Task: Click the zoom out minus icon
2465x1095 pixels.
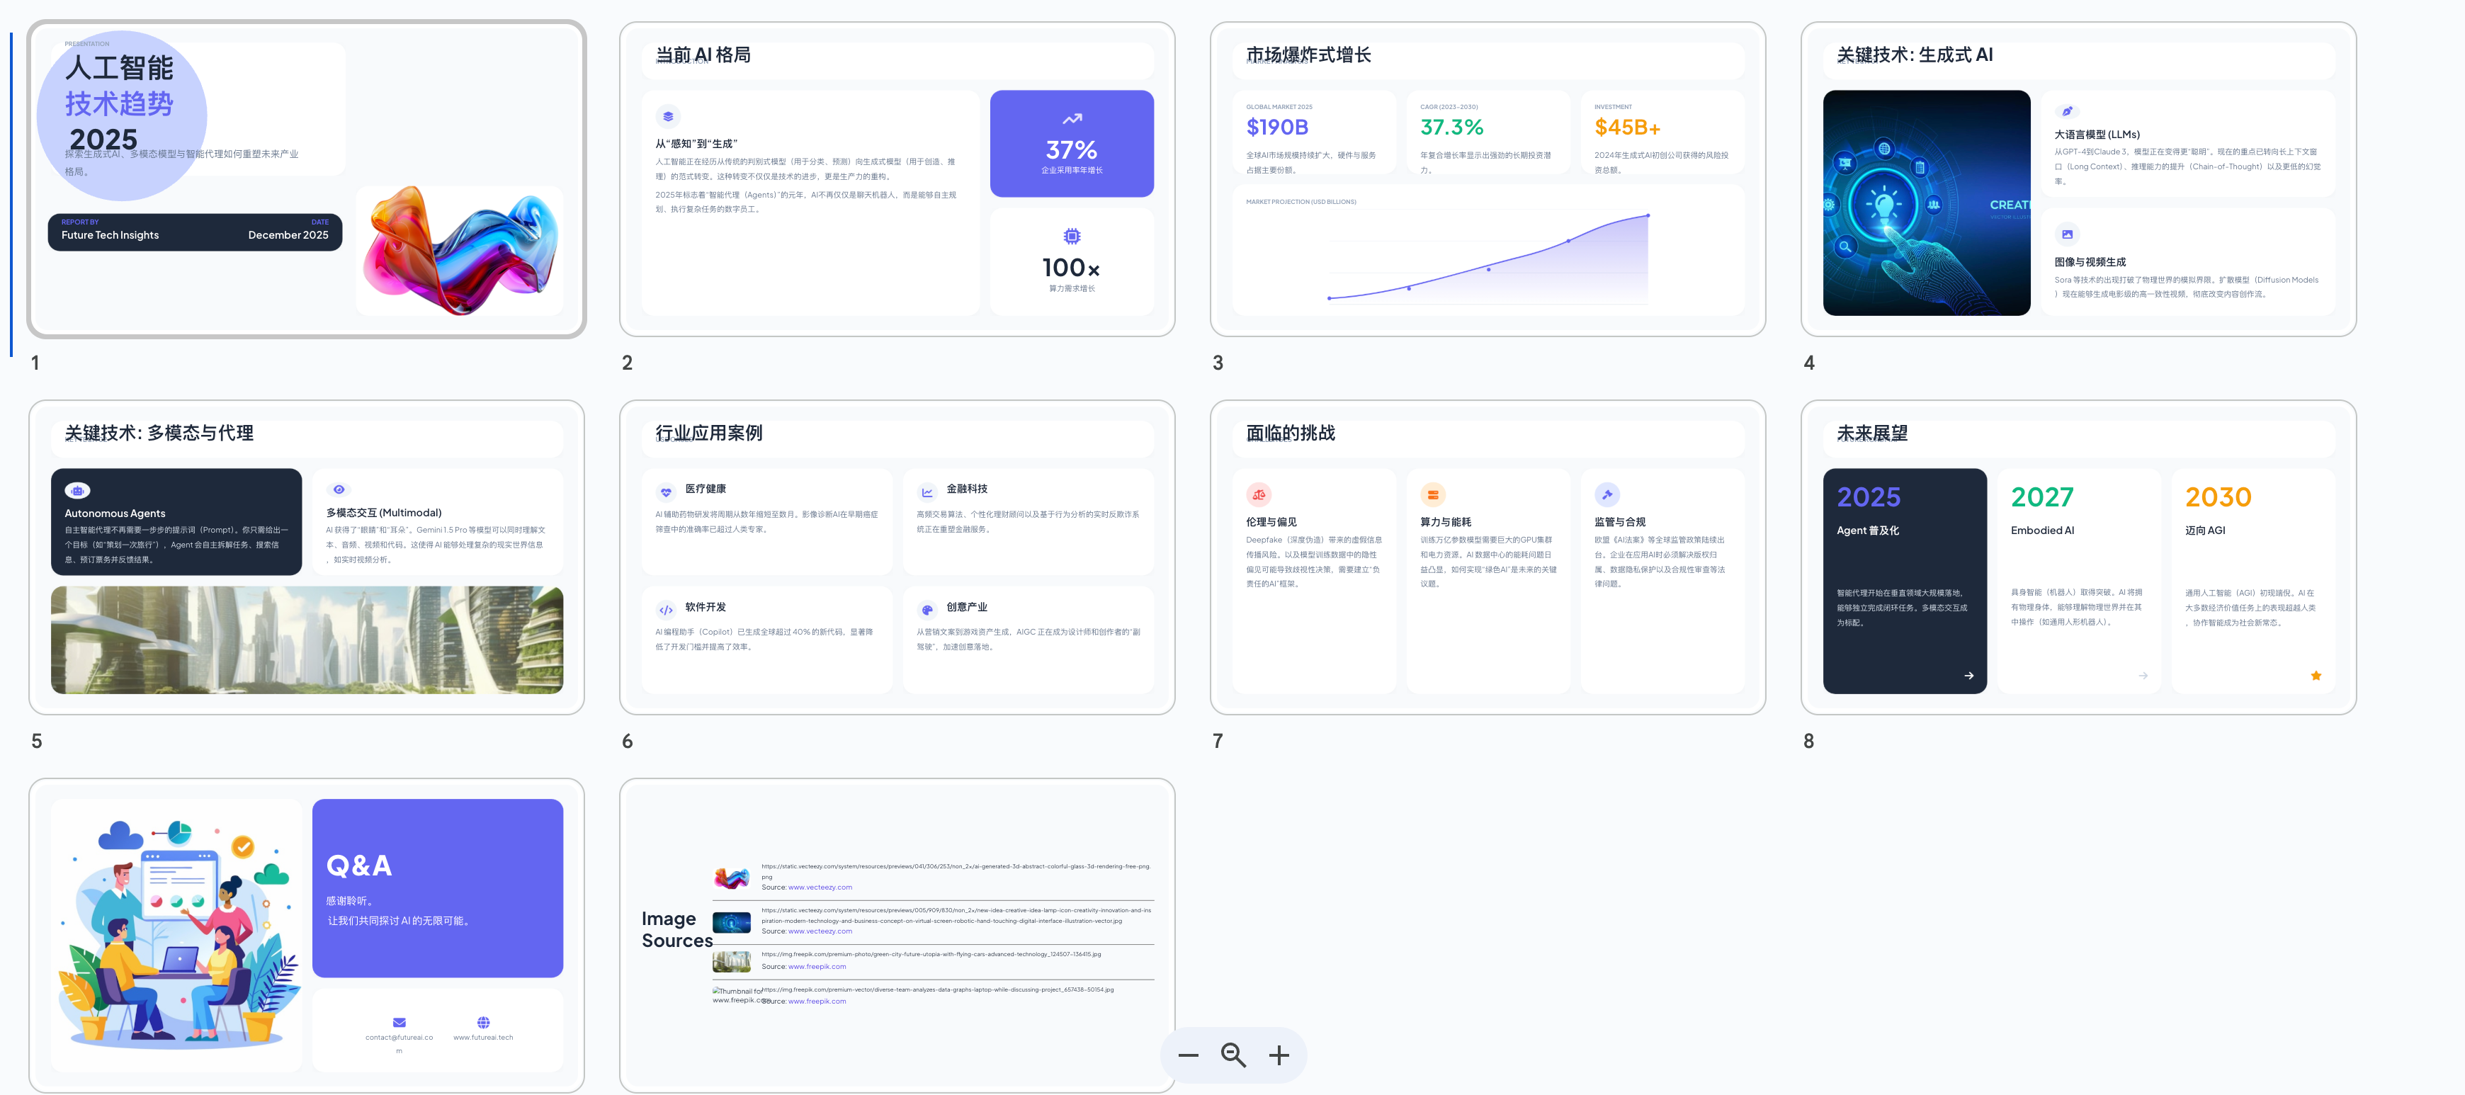Action: pos(1188,1055)
